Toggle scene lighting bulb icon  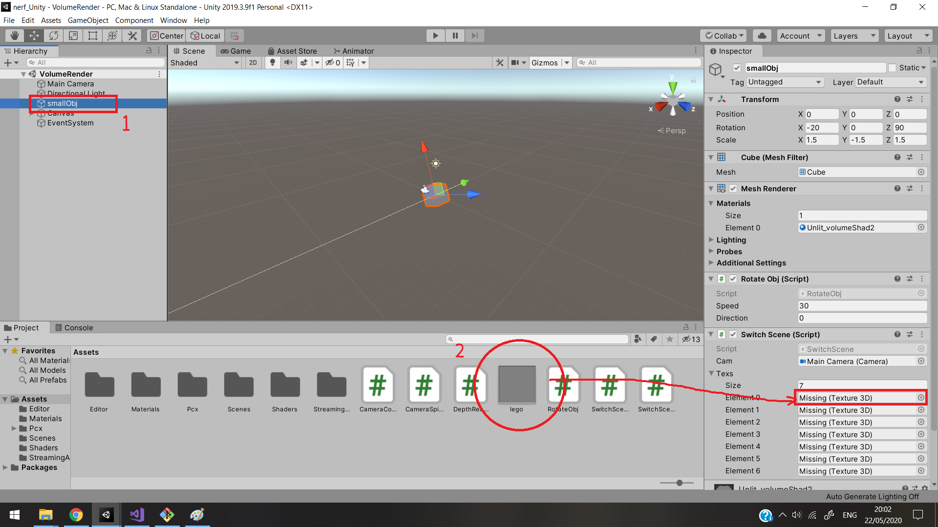(x=273, y=62)
